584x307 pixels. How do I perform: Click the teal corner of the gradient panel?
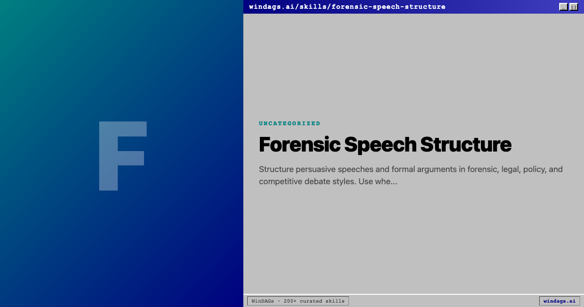15,15
